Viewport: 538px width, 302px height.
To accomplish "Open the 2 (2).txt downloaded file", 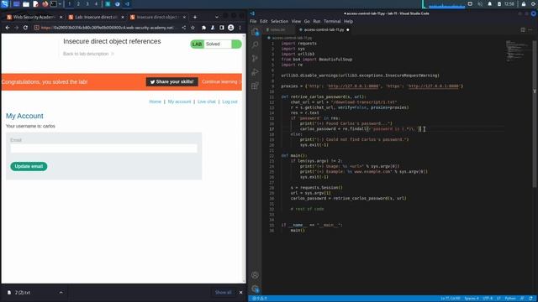I will click(23, 293).
